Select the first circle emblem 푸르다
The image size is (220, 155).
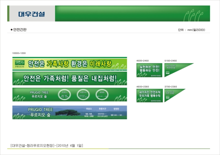coord(66,94)
